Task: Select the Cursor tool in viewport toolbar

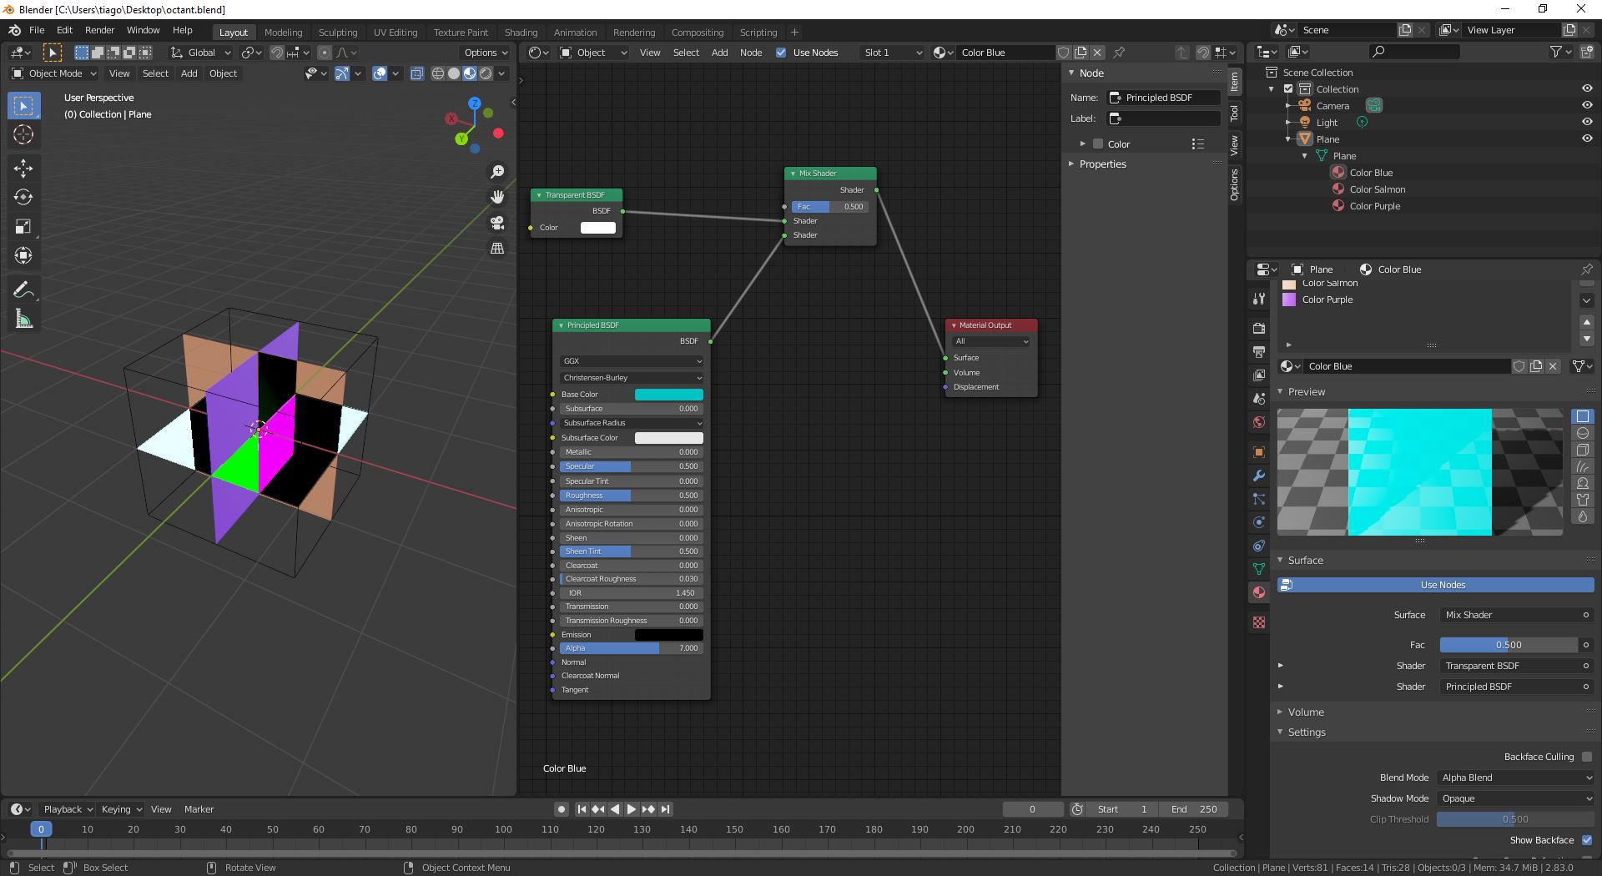Action: [23, 134]
